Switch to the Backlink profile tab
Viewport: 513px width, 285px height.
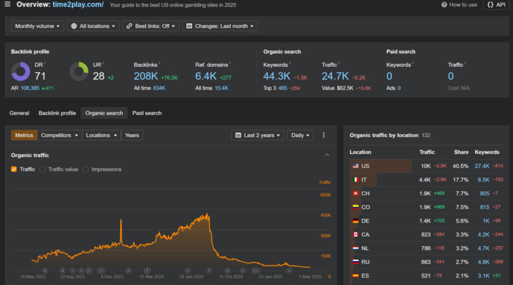(57, 113)
